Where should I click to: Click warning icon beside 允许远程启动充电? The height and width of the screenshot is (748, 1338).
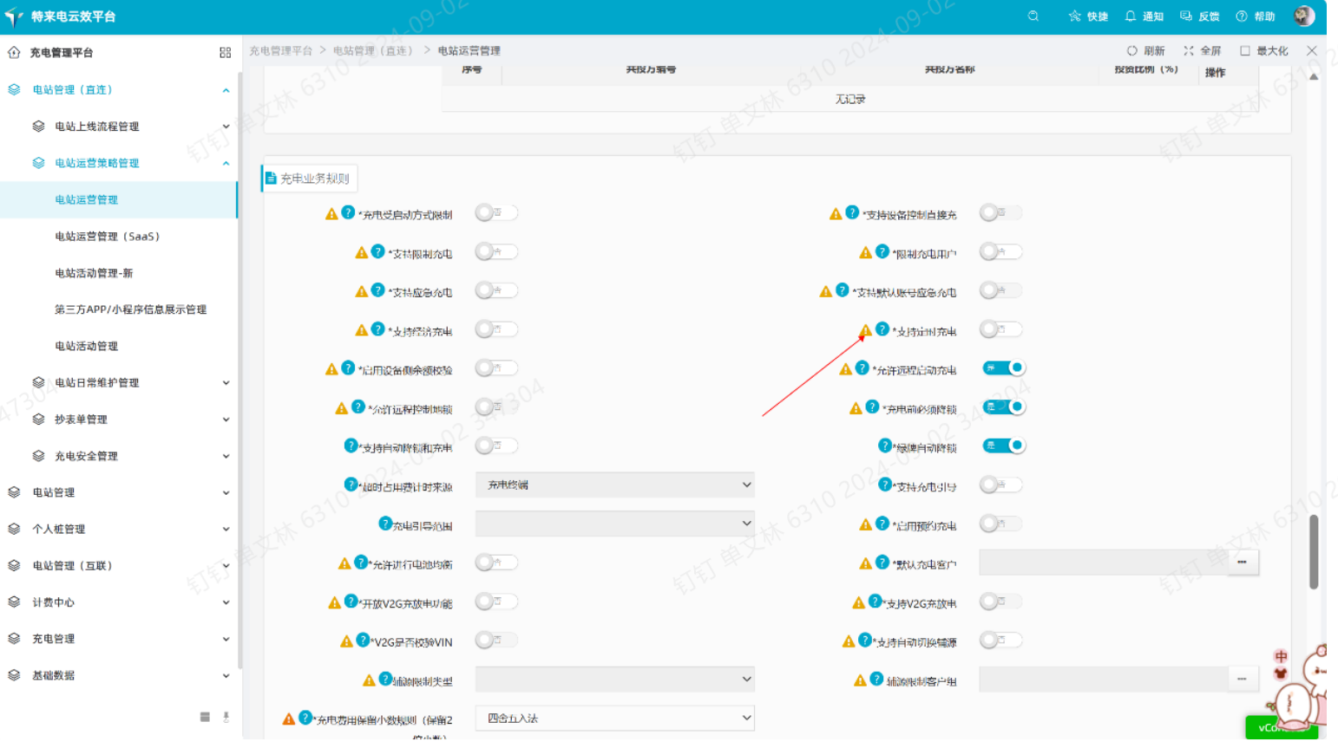pyautogui.click(x=846, y=369)
